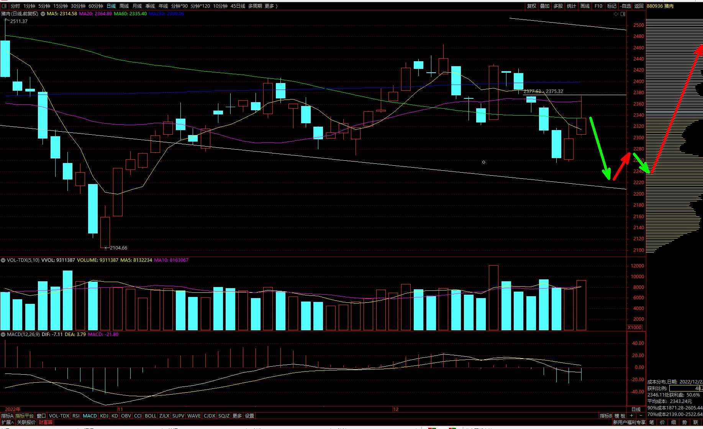Select the 月线 monthly period

point(137,6)
